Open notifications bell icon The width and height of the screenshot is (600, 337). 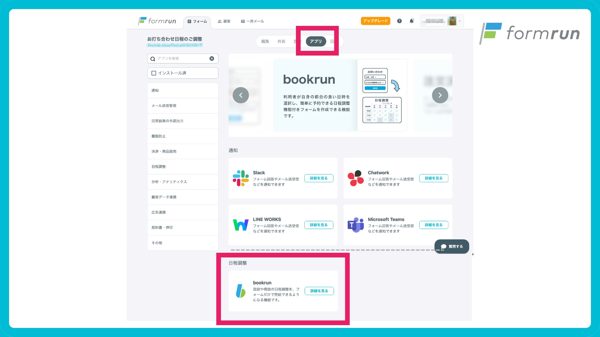pyautogui.click(x=412, y=21)
